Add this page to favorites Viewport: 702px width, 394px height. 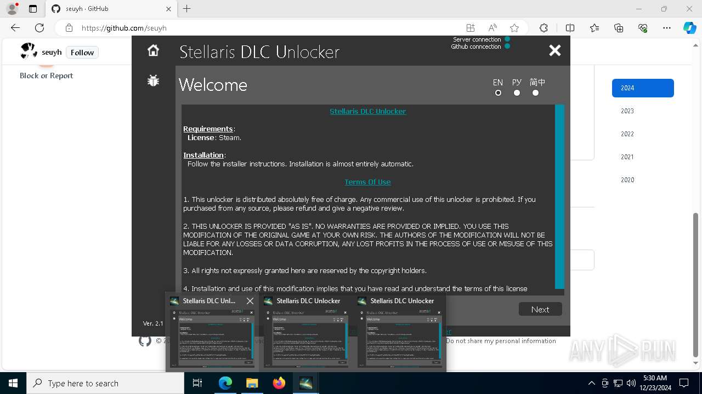click(514, 28)
